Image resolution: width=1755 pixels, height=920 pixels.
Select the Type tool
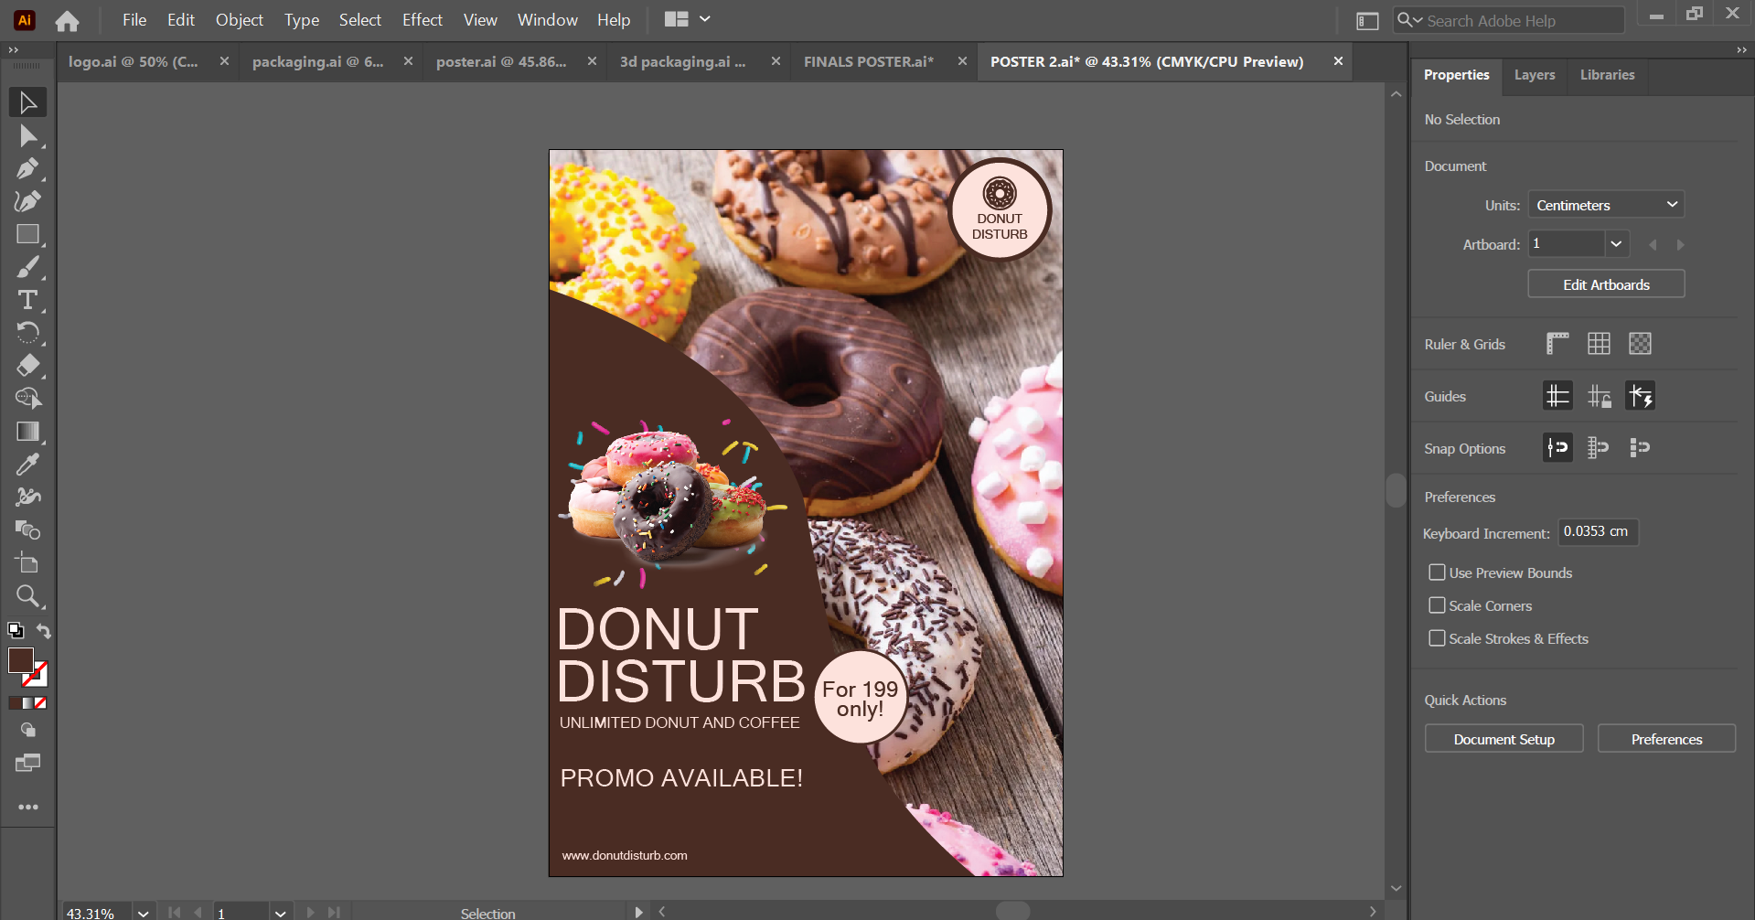coord(27,300)
